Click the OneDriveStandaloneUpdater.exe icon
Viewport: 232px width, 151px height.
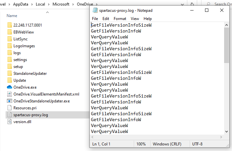tap(10, 101)
